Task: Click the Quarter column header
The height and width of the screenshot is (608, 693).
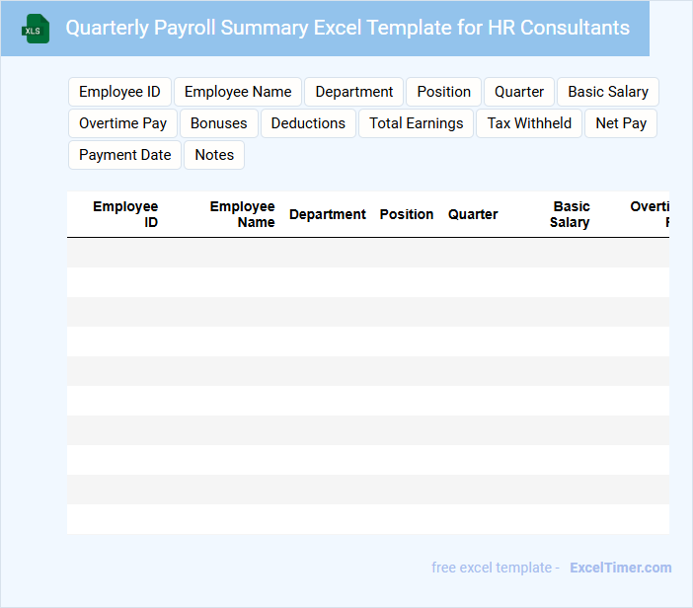Action: point(473,214)
